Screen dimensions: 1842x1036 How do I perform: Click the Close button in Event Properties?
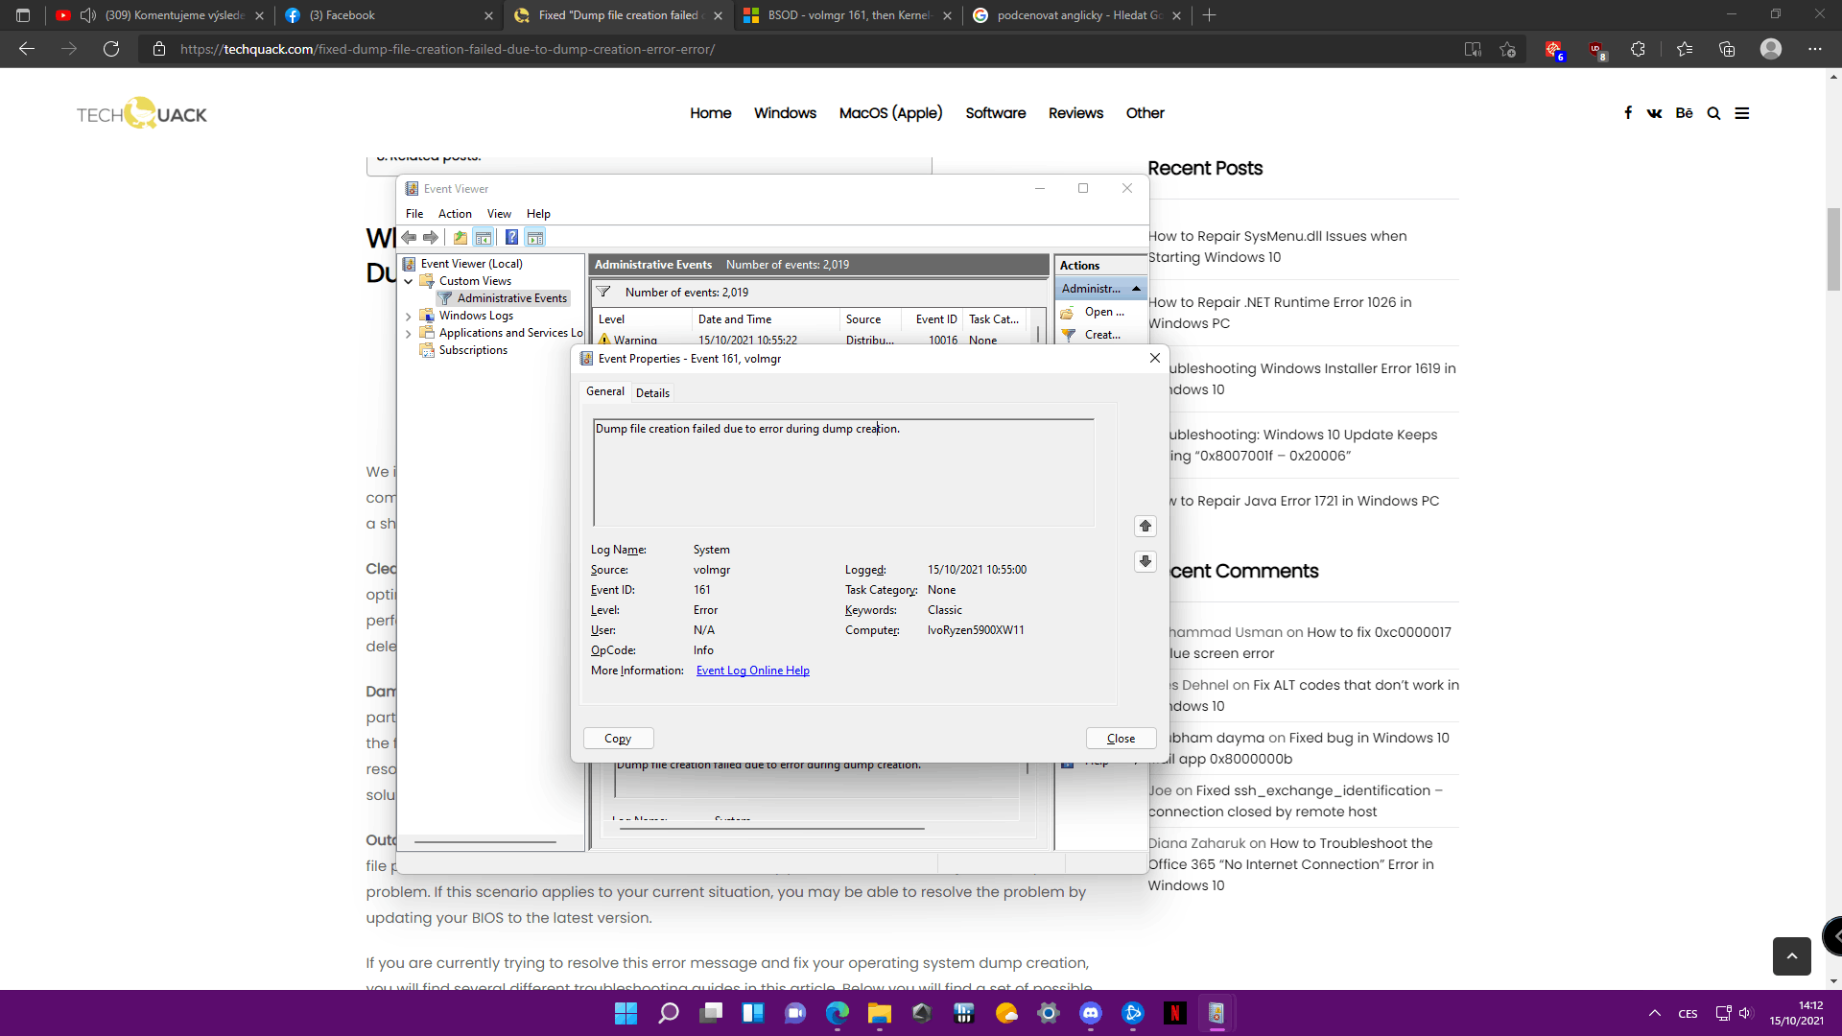1121,739
